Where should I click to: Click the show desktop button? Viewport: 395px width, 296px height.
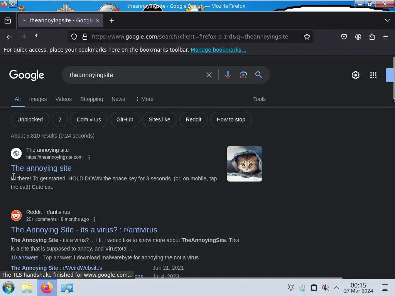click(385, 288)
